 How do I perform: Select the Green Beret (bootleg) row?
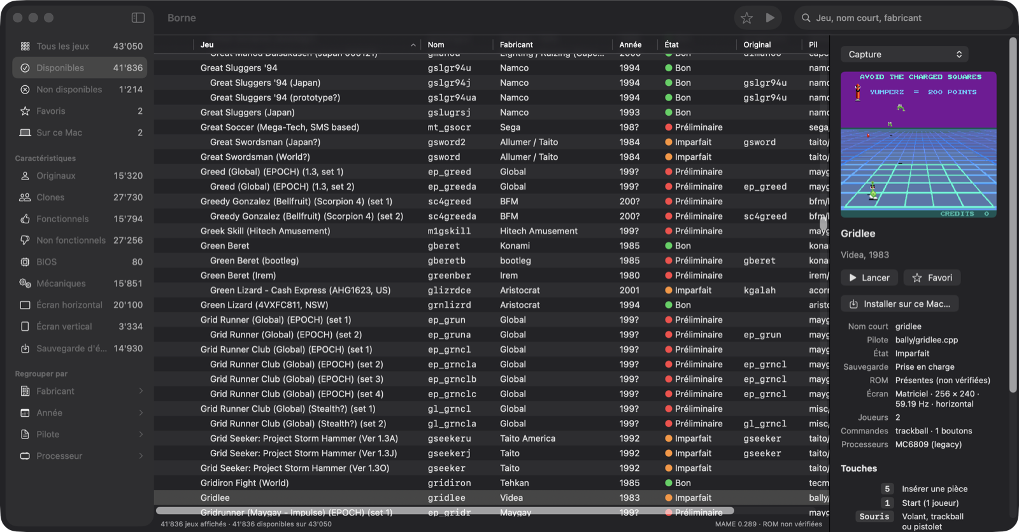[492, 261]
